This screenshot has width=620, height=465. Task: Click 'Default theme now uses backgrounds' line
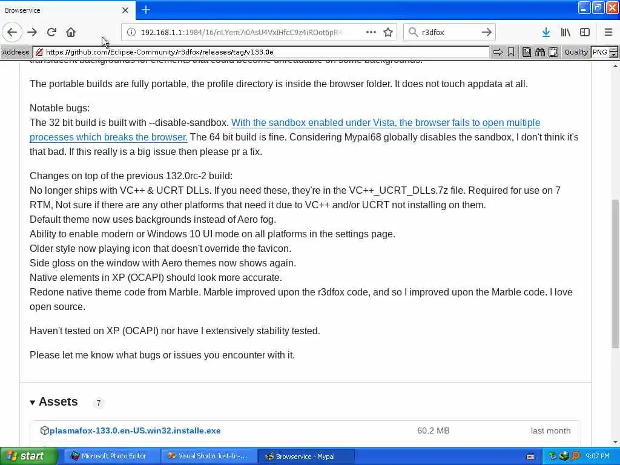[153, 219]
